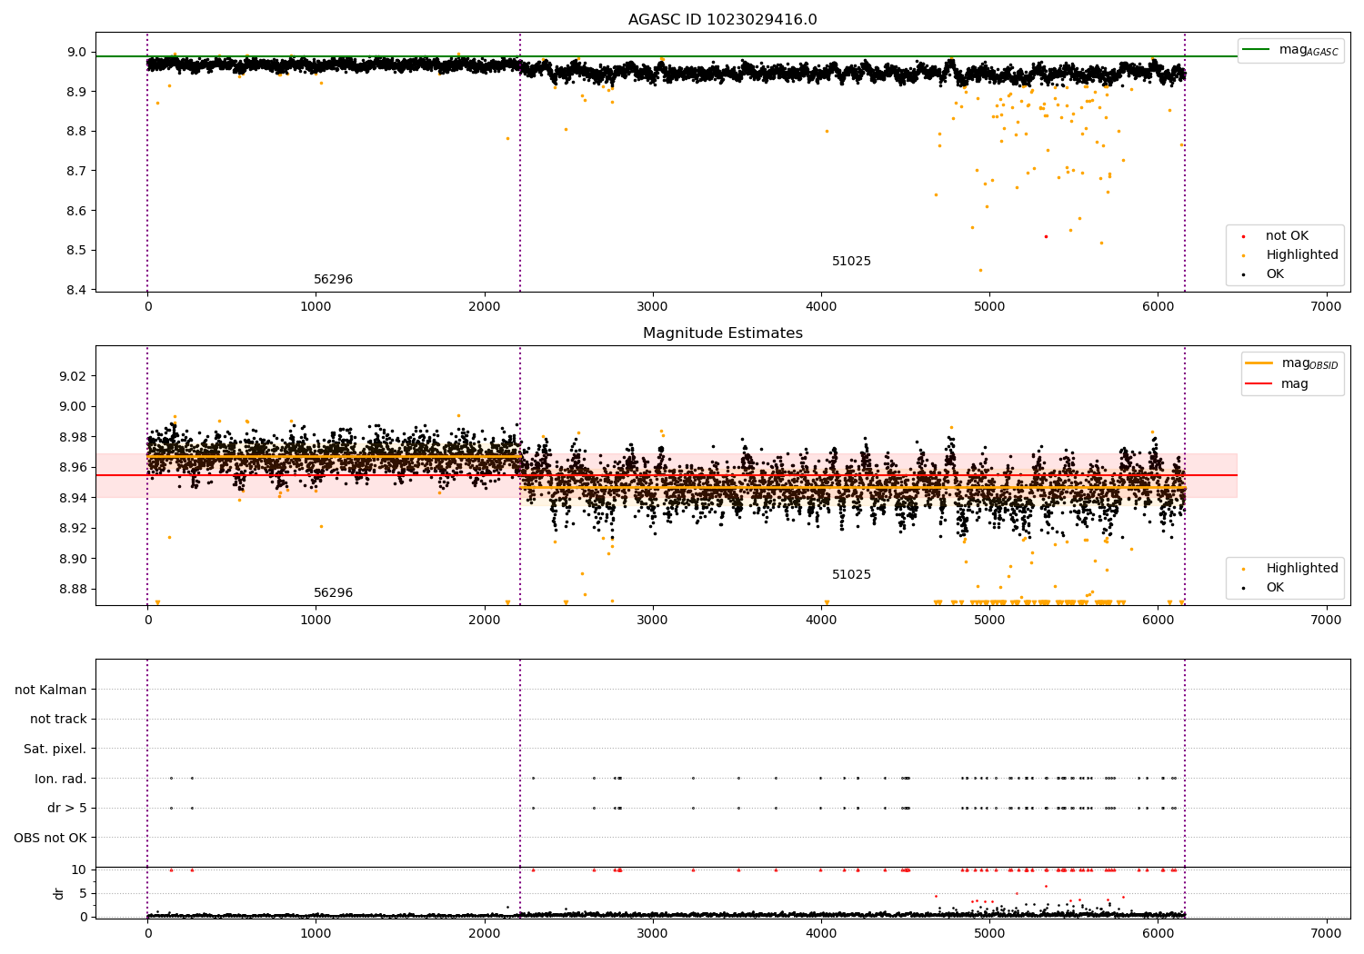Click the '8.5' y-axis tick of top plot
1364x954 pixels.
click(x=77, y=251)
